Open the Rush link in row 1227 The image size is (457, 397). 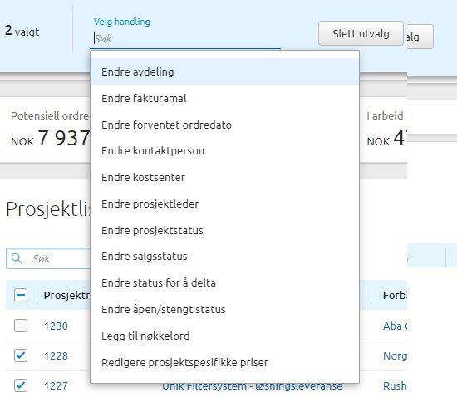[x=395, y=385]
